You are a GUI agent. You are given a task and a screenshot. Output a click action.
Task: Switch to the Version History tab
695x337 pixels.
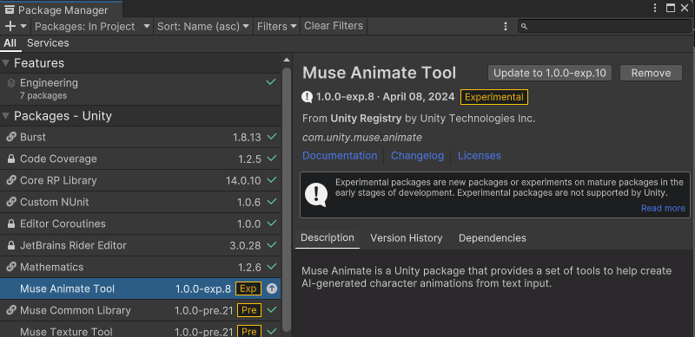point(407,238)
